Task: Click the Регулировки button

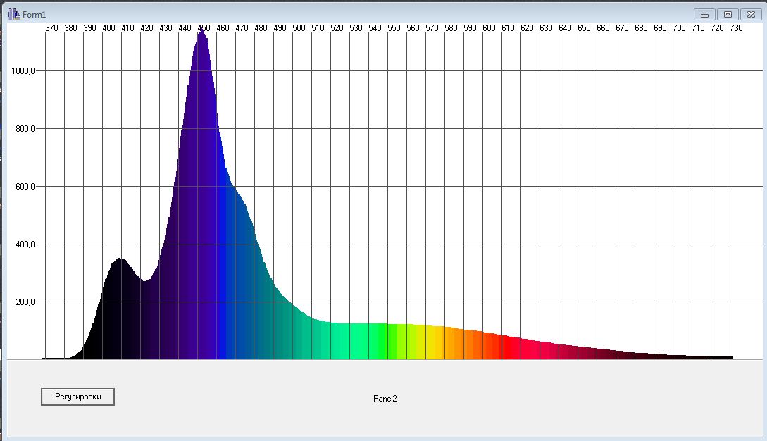Action: point(77,397)
